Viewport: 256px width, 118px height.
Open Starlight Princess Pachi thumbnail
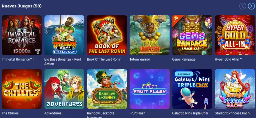point(235,89)
